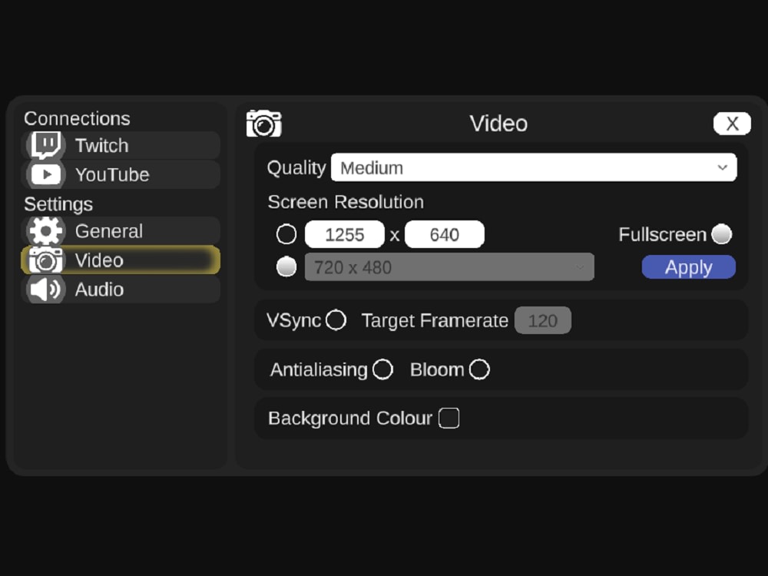Click the camera icon in Video header
This screenshot has width=768, height=576.
[x=264, y=124]
